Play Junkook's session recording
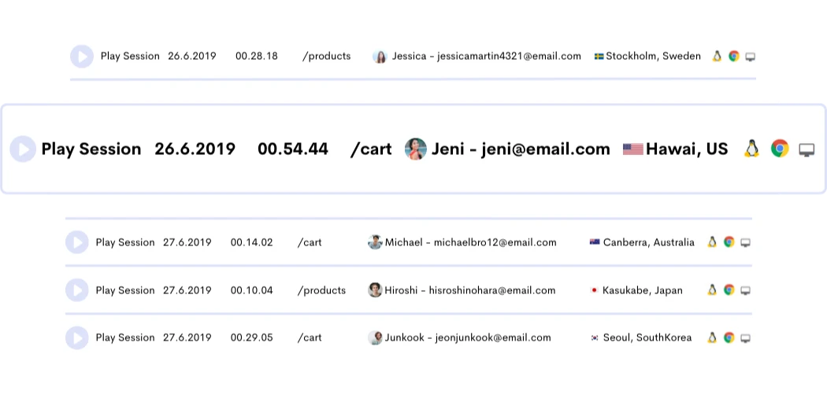This screenshot has height=394, width=827. click(77, 337)
